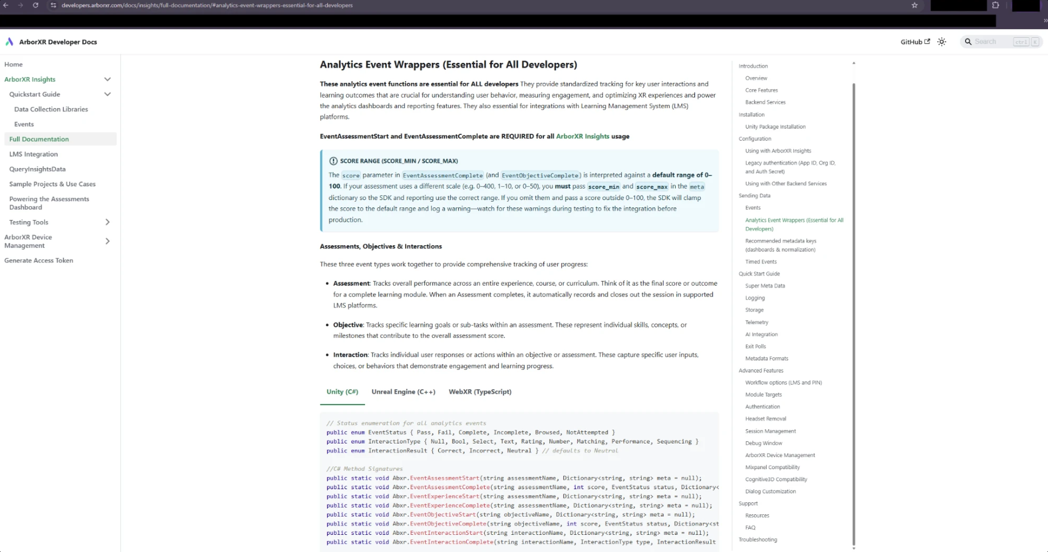
Task: Jump to Backend Services section
Action: coord(765,102)
